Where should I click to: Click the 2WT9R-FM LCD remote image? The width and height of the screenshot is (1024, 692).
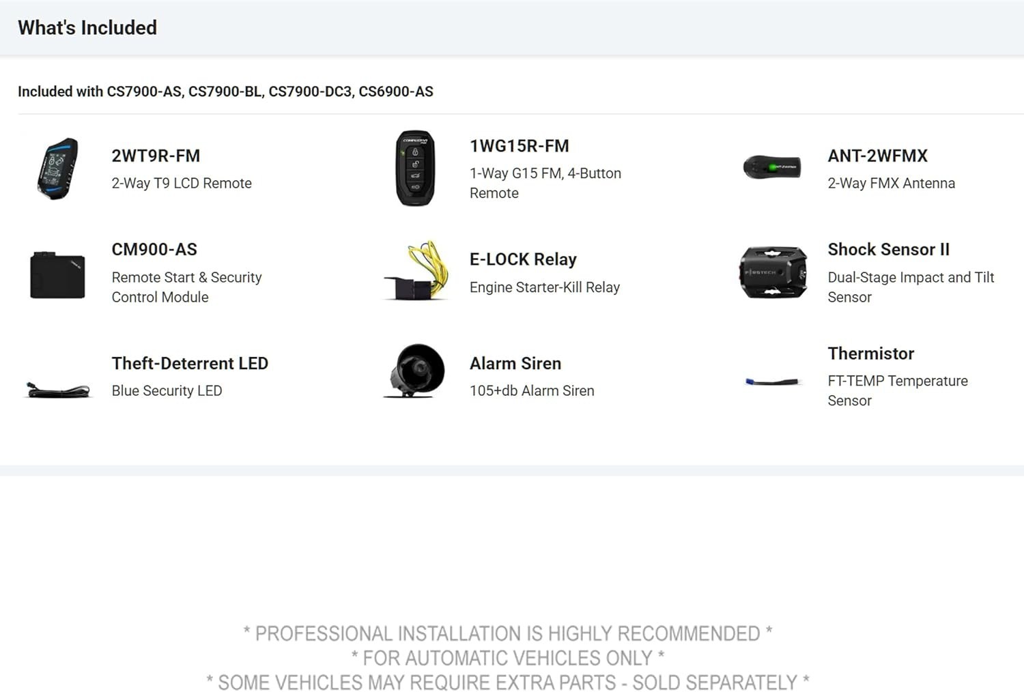57,169
